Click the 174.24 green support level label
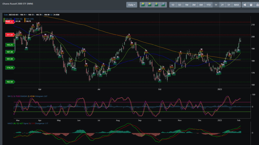This screenshot has height=145, width=259. point(10,68)
